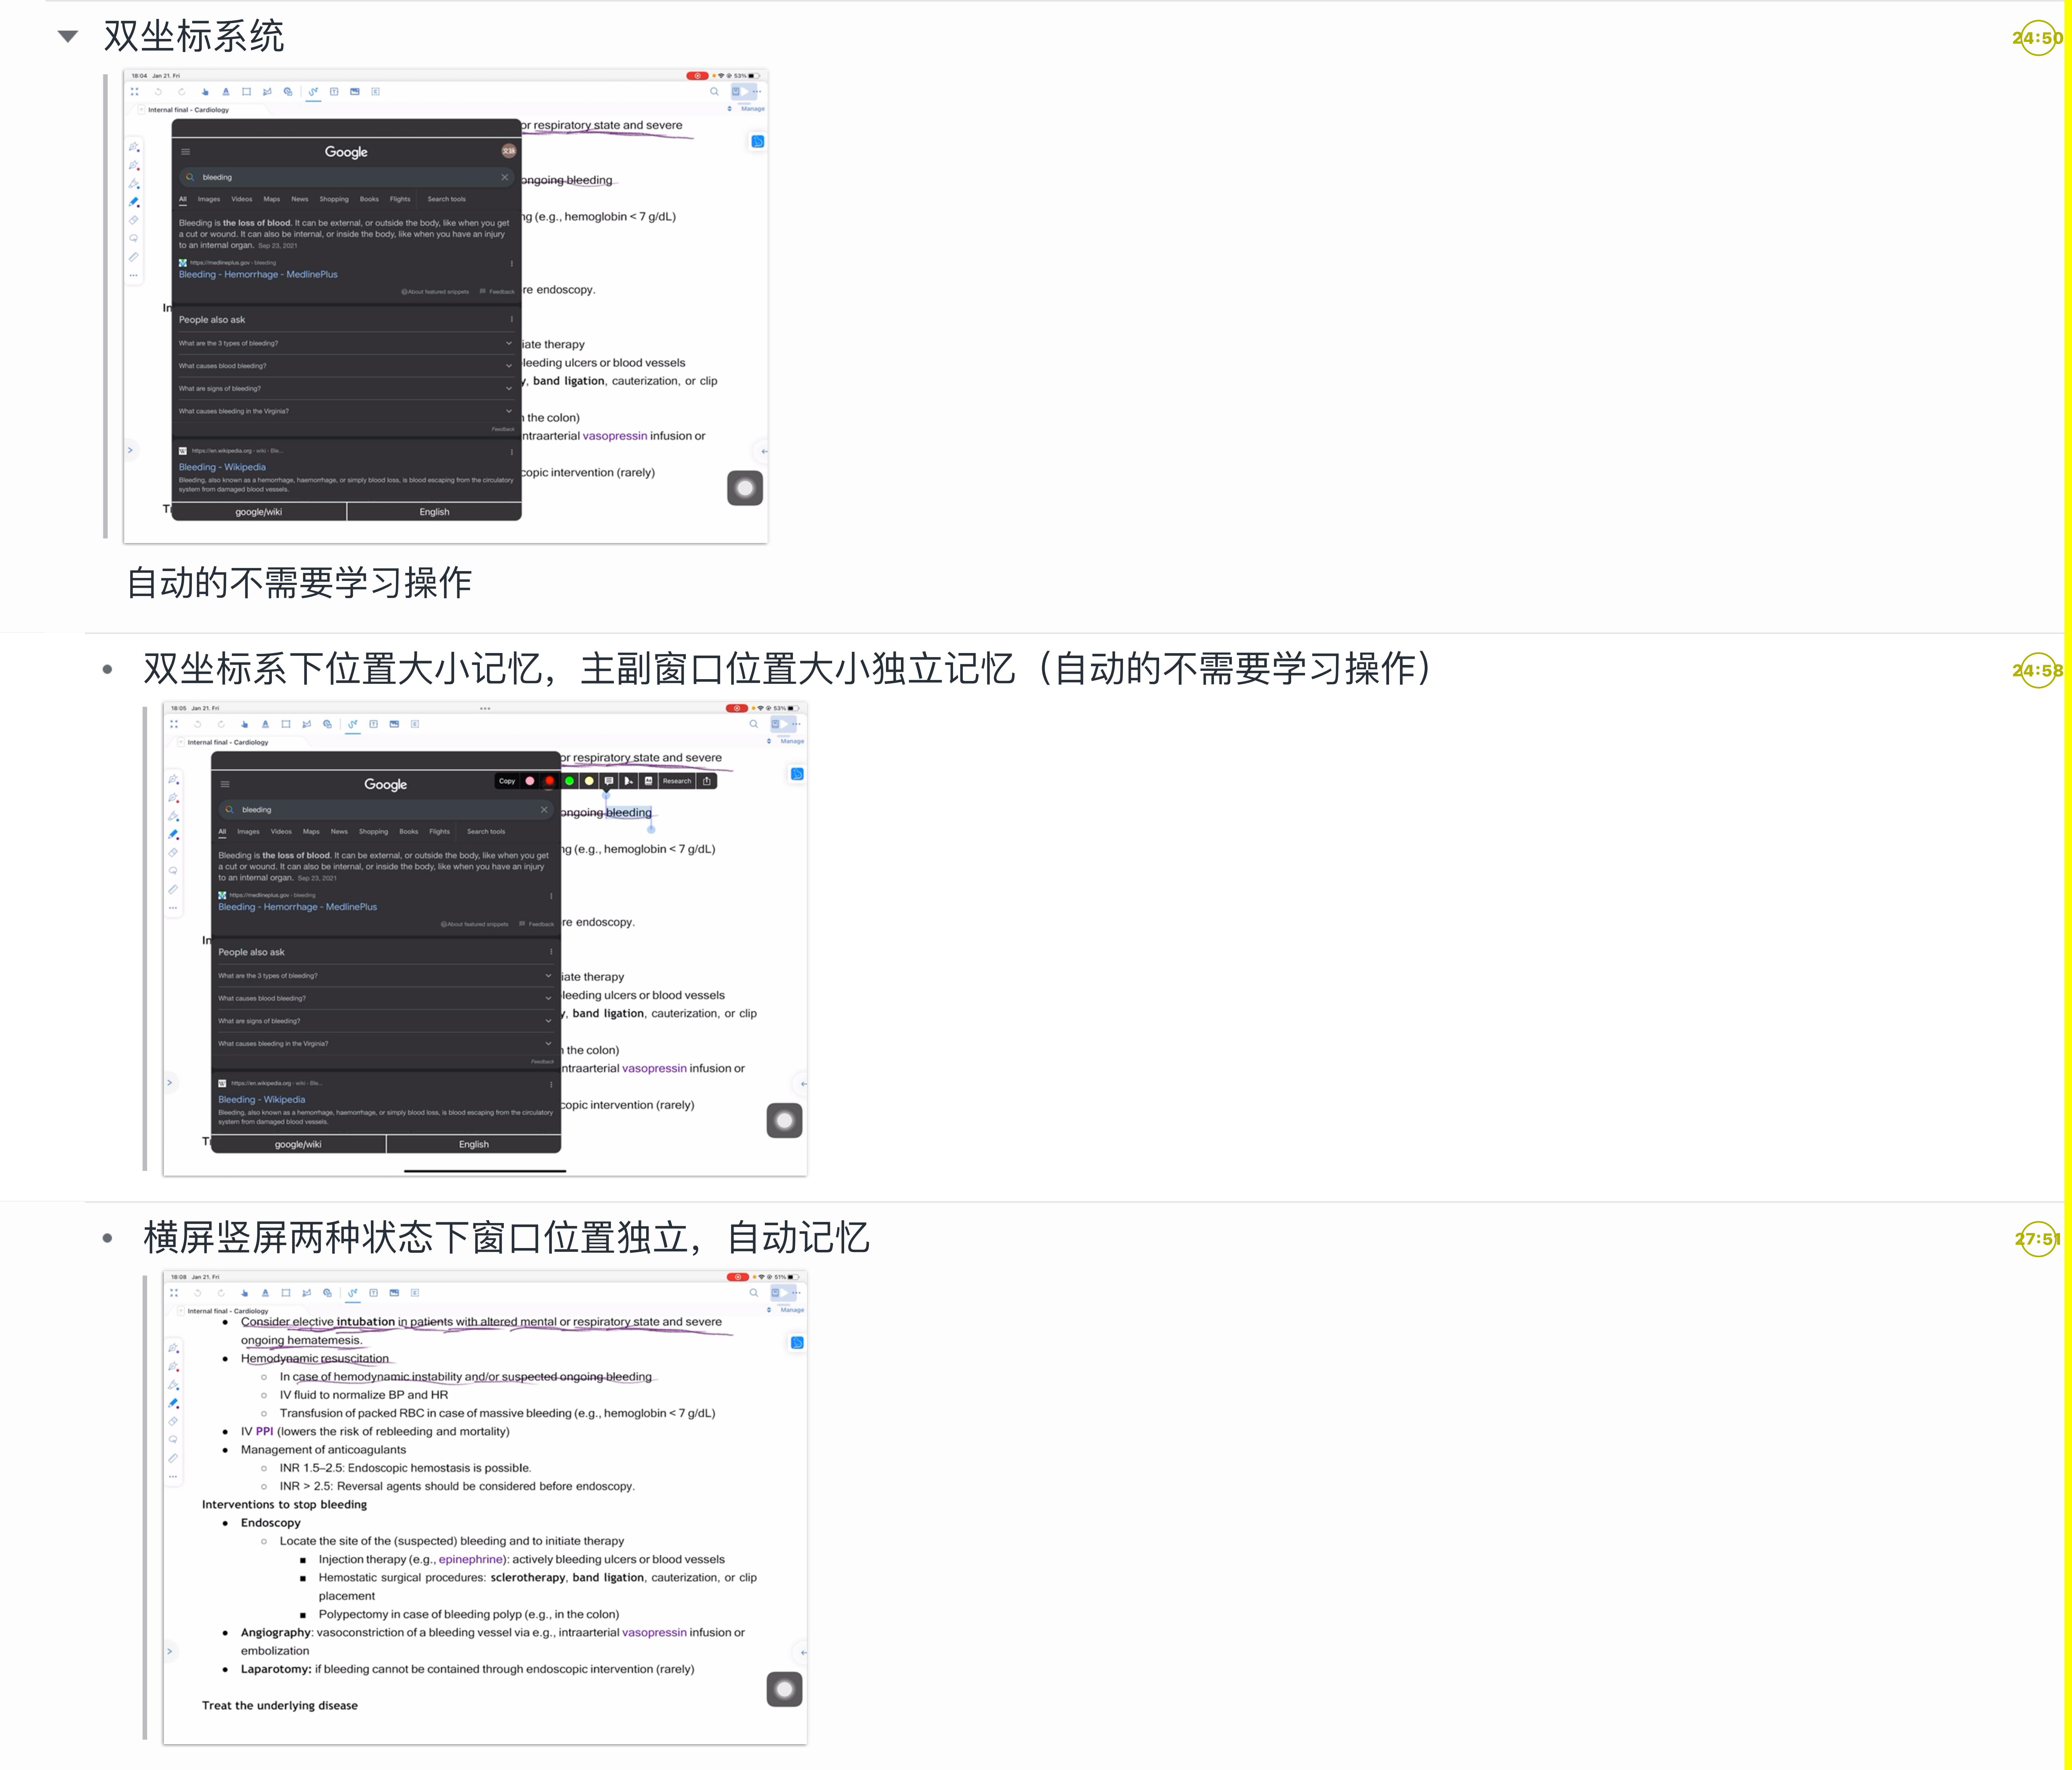Image resolution: width=2072 pixels, height=1770 pixels.
Task: Open the Videos tab in 18:04 screenshot Google panel
Action: tap(242, 199)
